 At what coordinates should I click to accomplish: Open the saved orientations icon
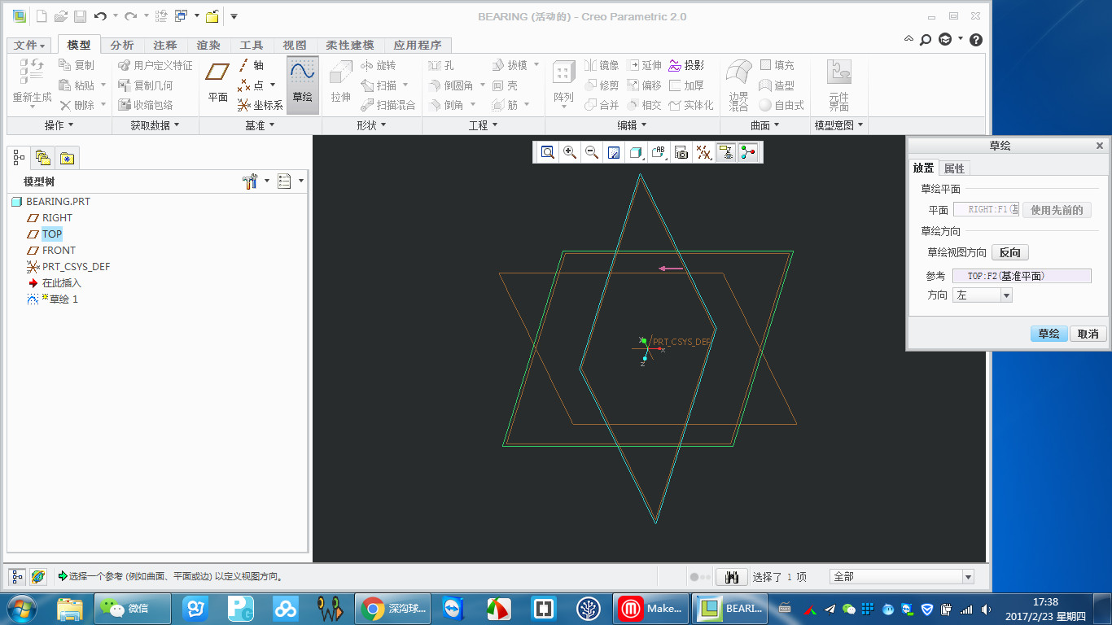click(659, 152)
